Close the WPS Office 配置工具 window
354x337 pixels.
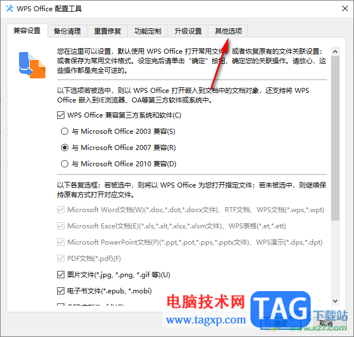344,8
